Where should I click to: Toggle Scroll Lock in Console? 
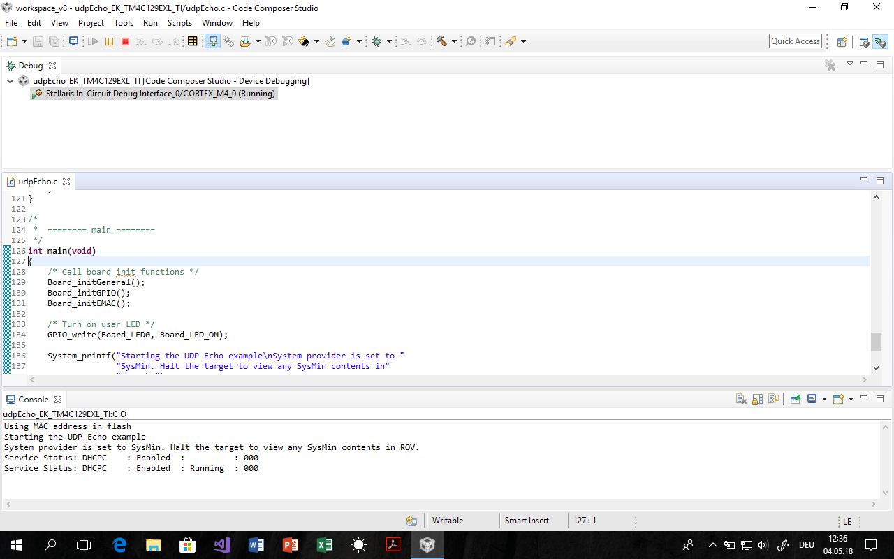[757, 399]
